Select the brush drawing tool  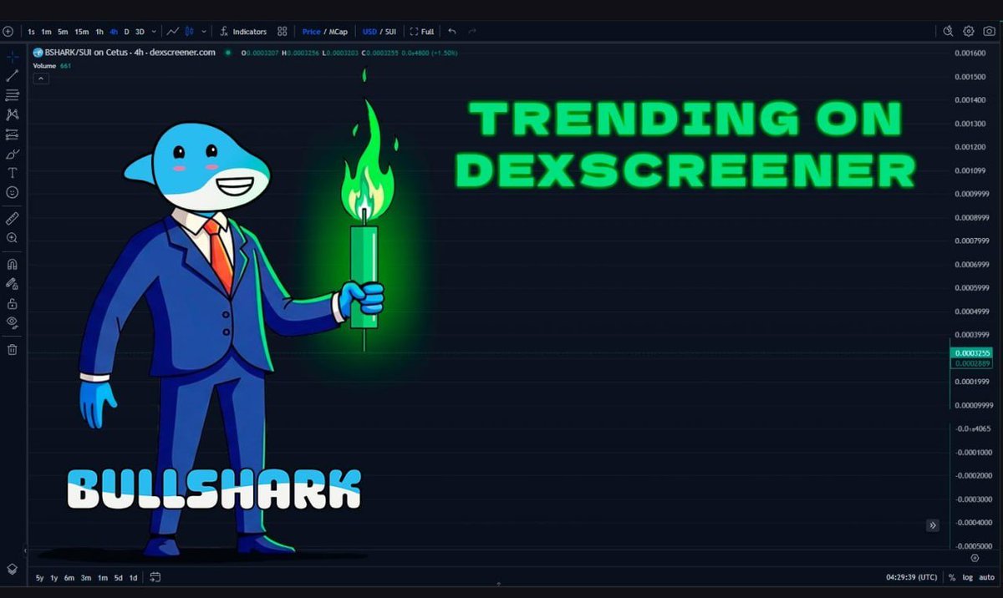point(13,154)
